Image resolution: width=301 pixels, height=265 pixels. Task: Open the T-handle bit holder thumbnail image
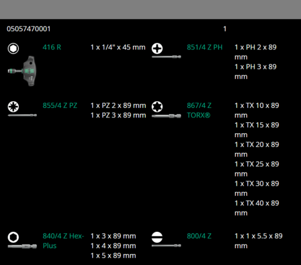coord(22,71)
